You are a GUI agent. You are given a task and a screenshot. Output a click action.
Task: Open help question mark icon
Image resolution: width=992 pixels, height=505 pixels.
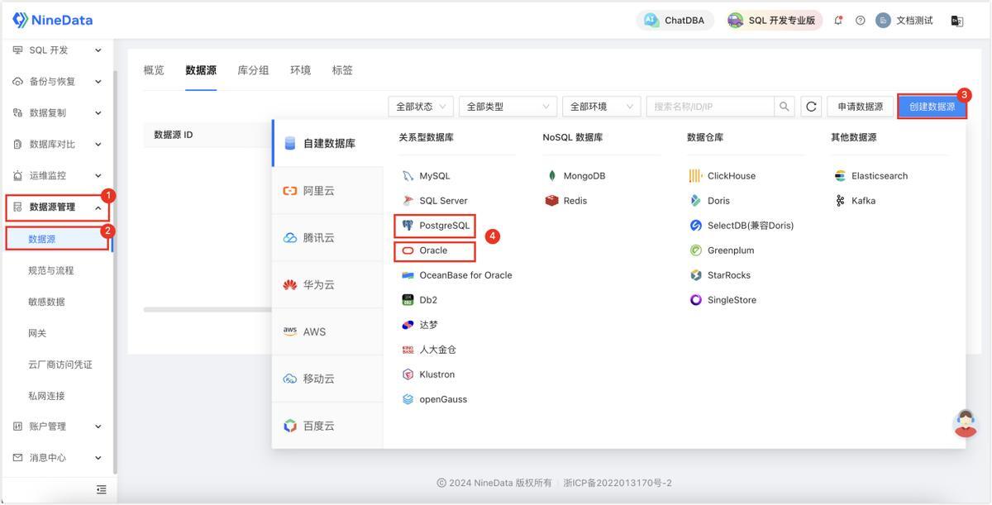coord(861,21)
